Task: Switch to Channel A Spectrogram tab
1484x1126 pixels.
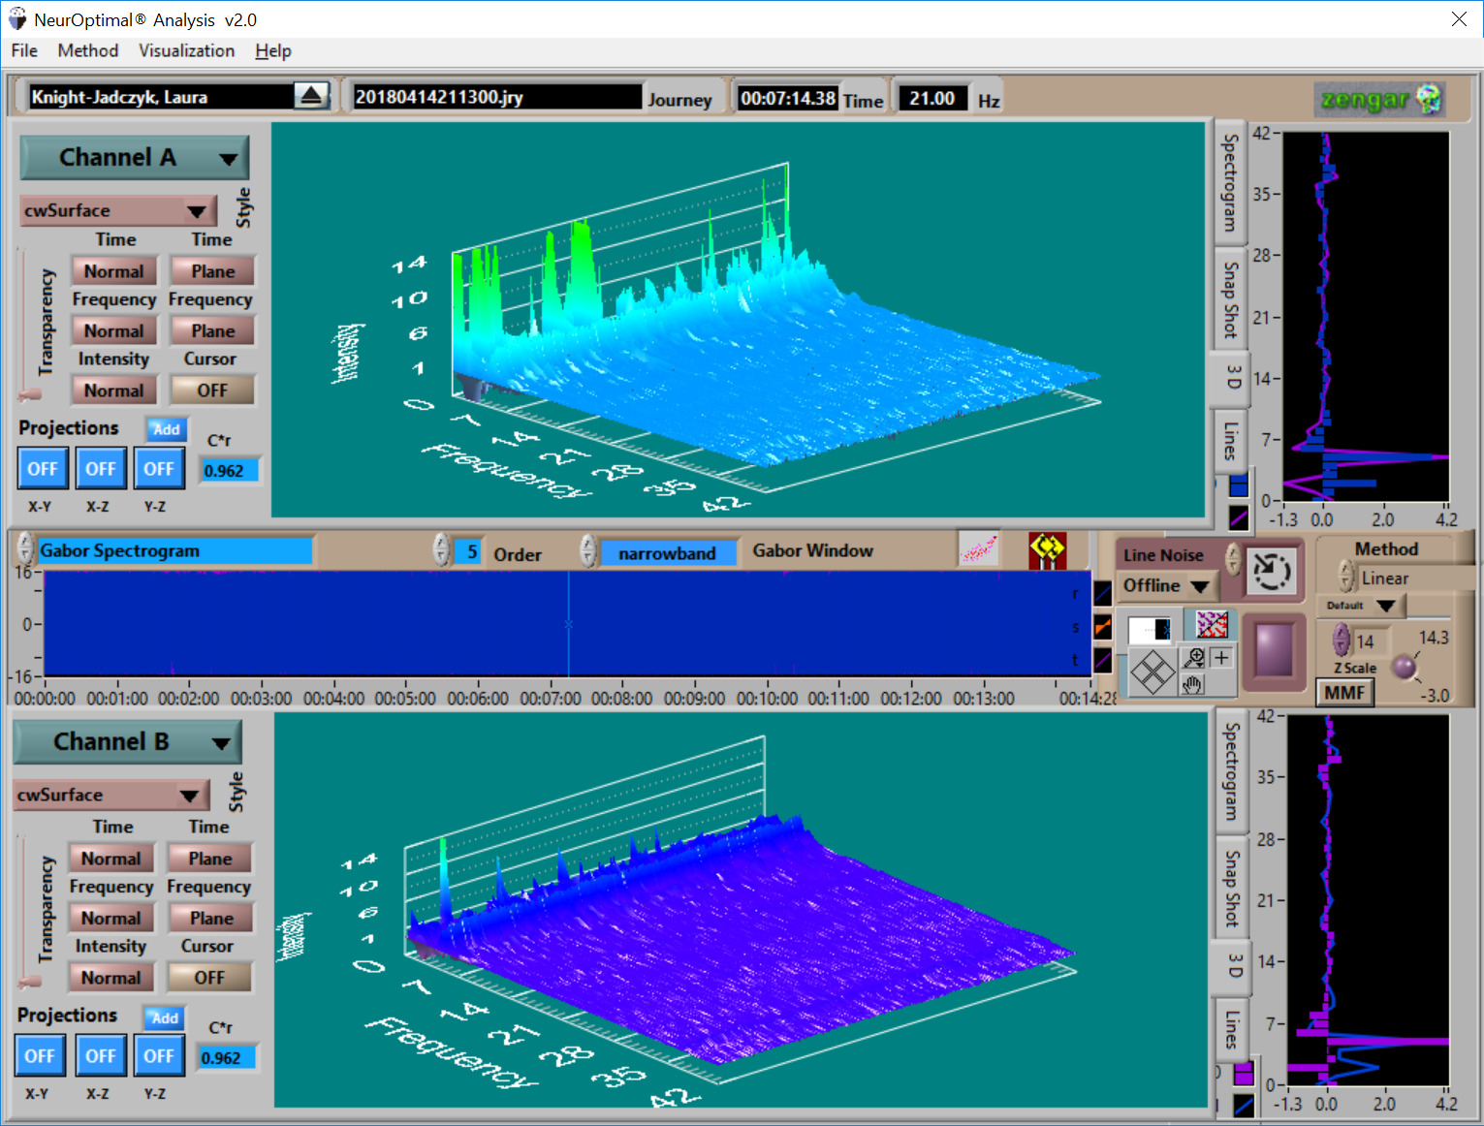Action: click(1229, 183)
